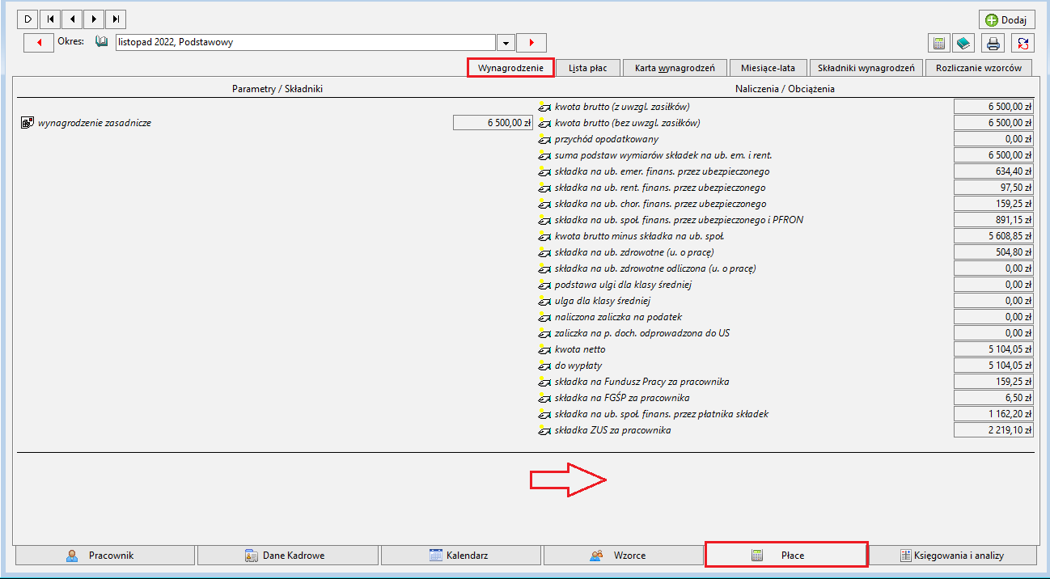
Task: Select the Parametry / Składniki column header
Action: 277,89
